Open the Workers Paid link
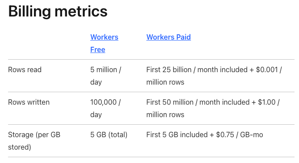299x163 pixels. 168,37
